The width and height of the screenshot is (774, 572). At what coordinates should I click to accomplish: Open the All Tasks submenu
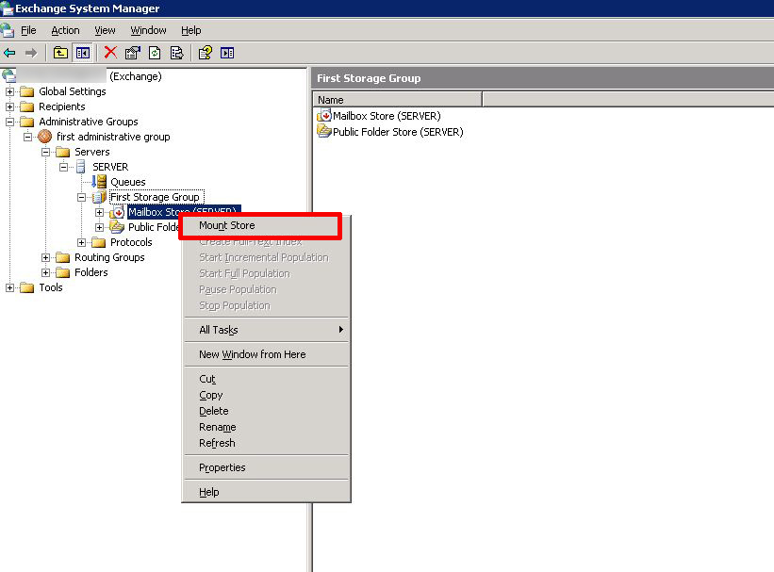pos(266,330)
